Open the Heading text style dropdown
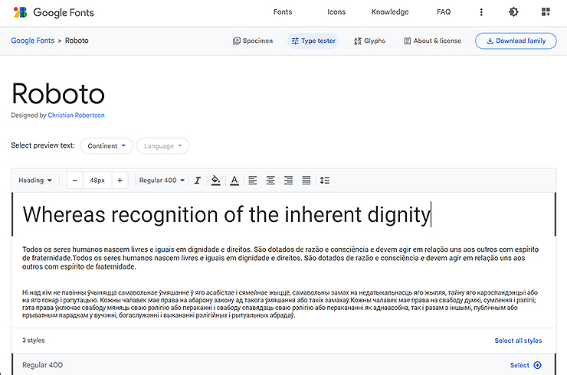 point(35,181)
